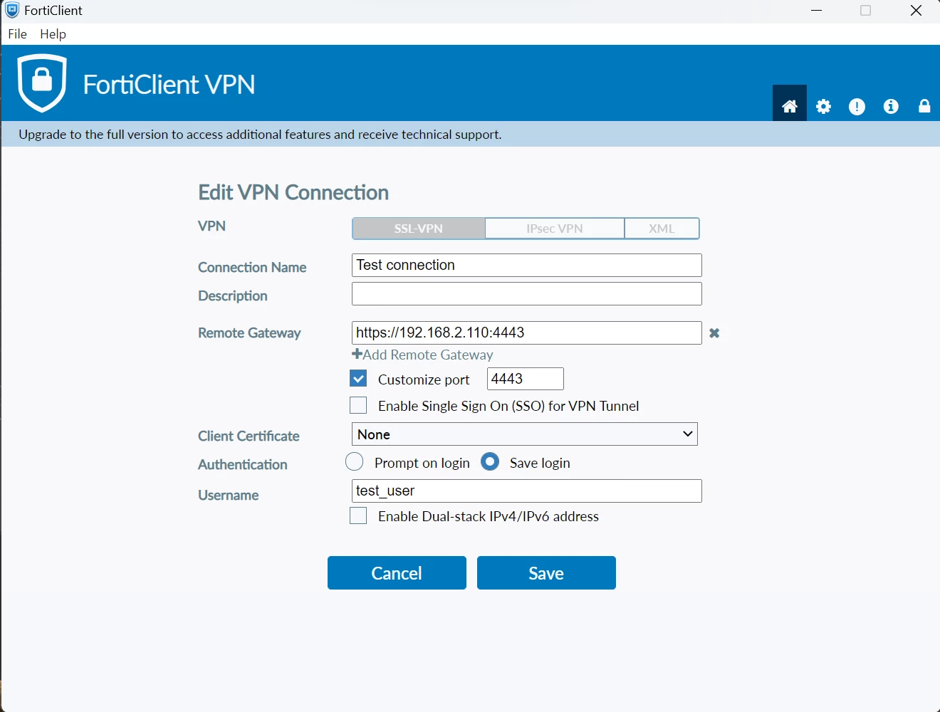Image resolution: width=940 pixels, height=712 pixels.
Task: Switch to the IPsec VPN tab
Action: pyautogui.click(x=555, y=229)
